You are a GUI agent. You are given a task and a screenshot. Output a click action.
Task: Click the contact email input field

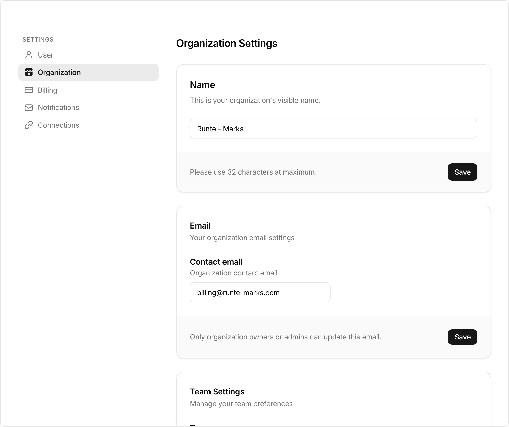(x=260, y=293)
